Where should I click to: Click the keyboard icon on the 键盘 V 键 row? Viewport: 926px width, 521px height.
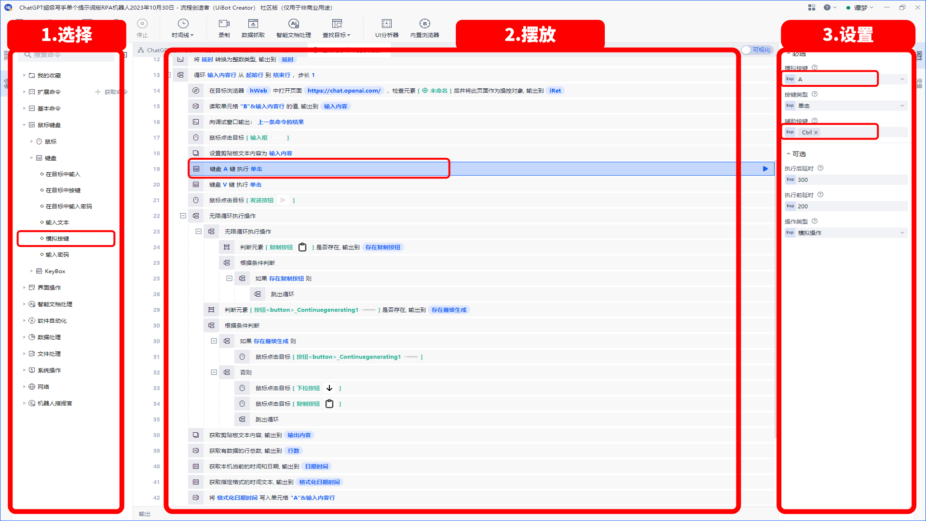(196, 185)
